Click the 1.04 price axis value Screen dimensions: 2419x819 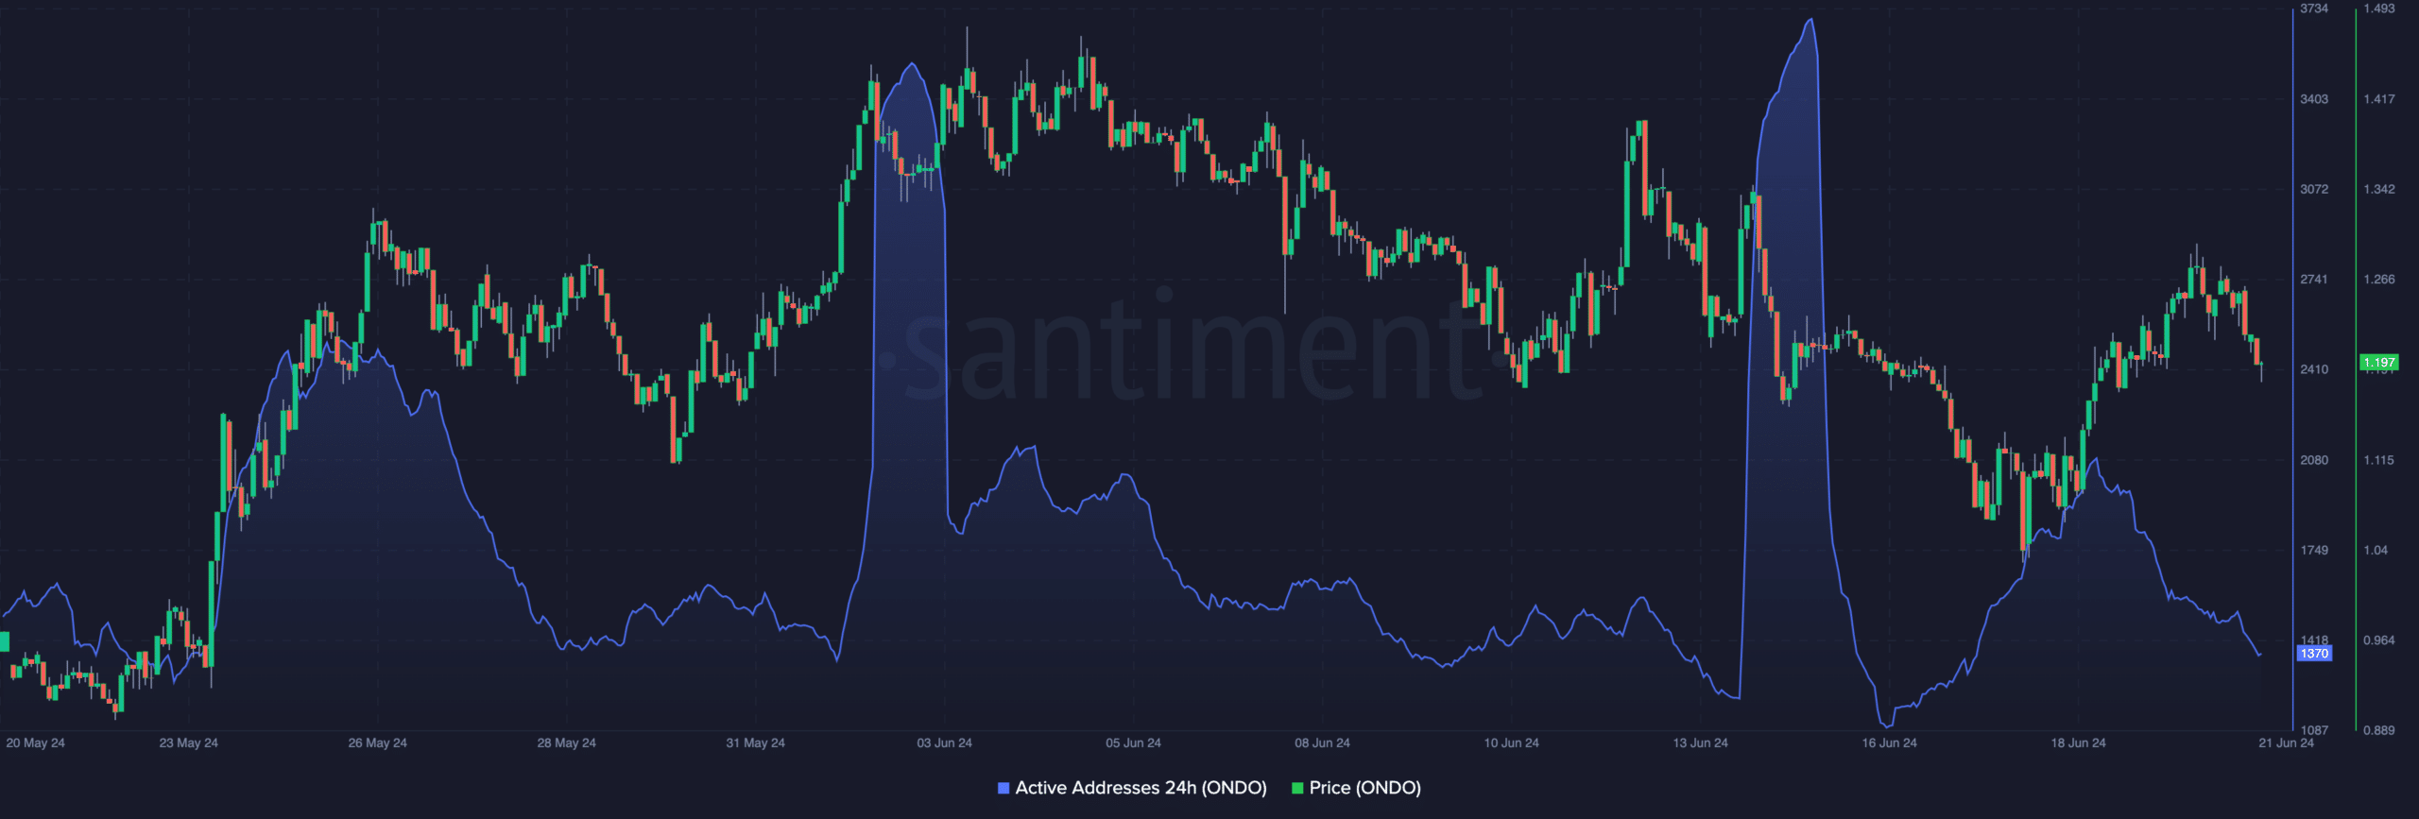click(x=2375, y=550)
